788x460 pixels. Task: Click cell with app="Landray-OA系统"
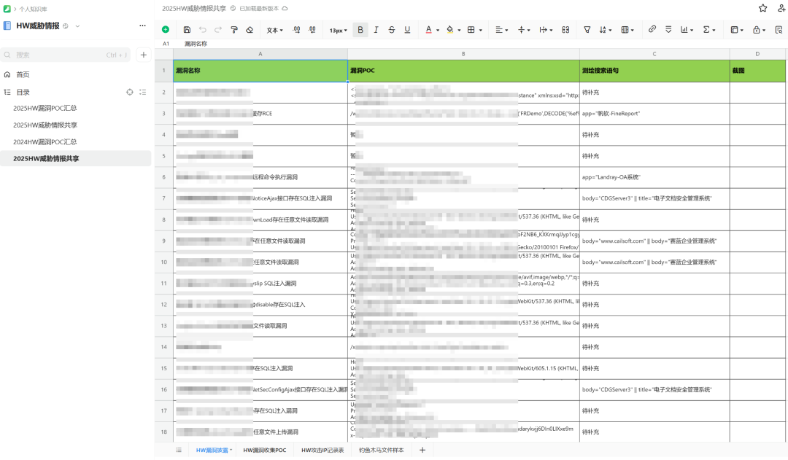coord(654,177)
